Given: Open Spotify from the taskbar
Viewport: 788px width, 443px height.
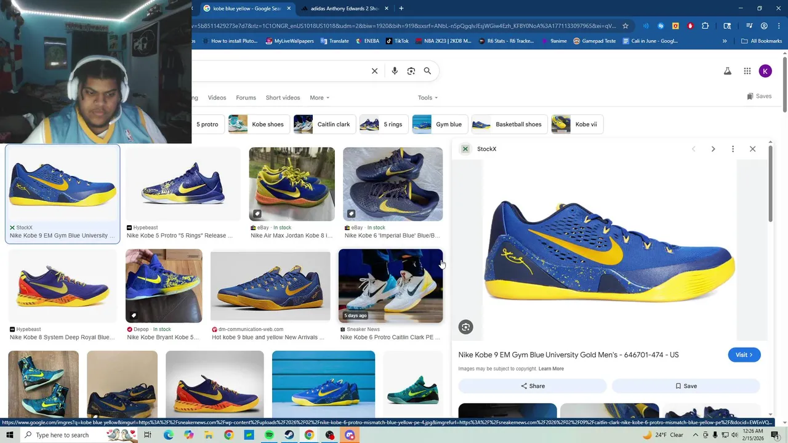Looking at the screenshot, I should pyautogui.click(x=269, y=435).
